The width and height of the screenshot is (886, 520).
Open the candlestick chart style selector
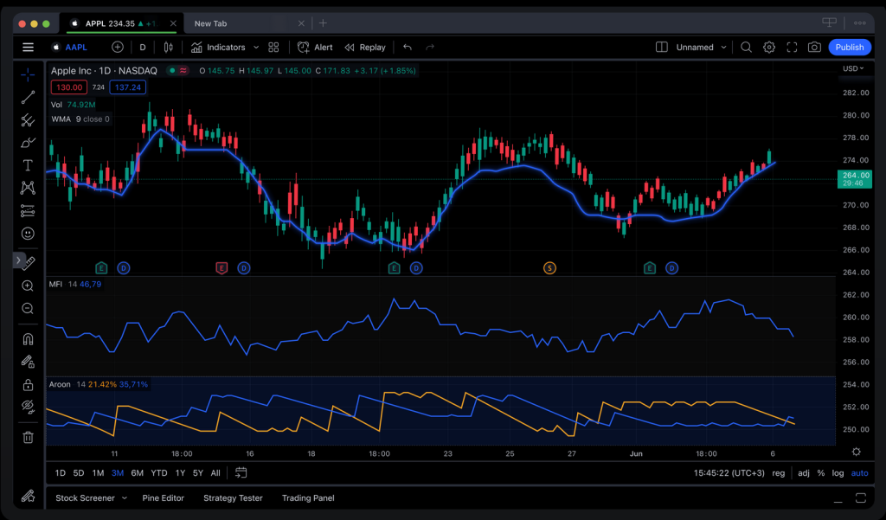tap(169, 48)
